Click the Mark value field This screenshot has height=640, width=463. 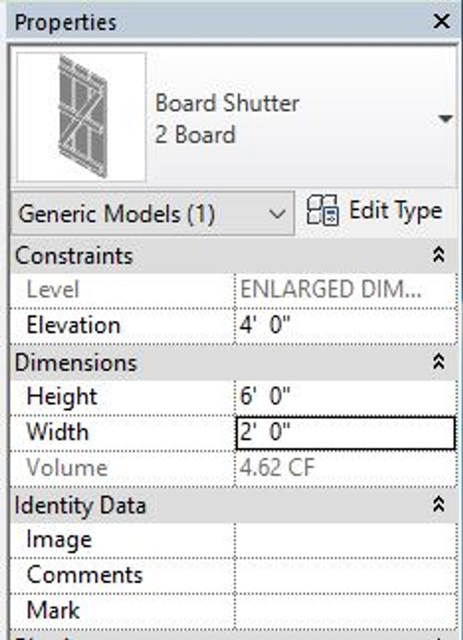pos(345,610)
